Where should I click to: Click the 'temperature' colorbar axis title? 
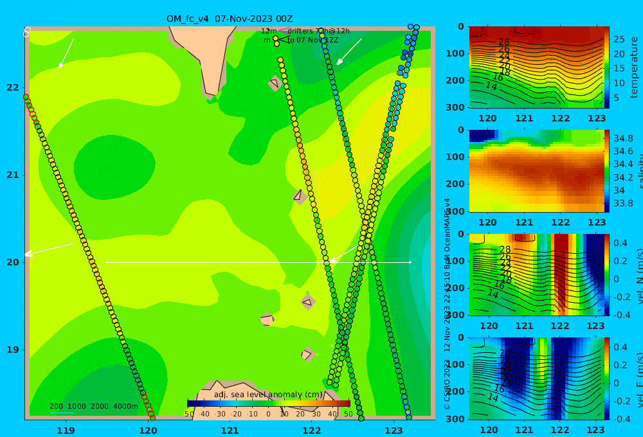(634, 67)
